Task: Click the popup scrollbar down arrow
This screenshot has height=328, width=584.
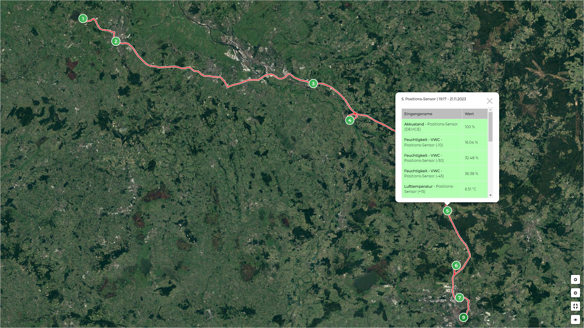Action: coord(490,195)
